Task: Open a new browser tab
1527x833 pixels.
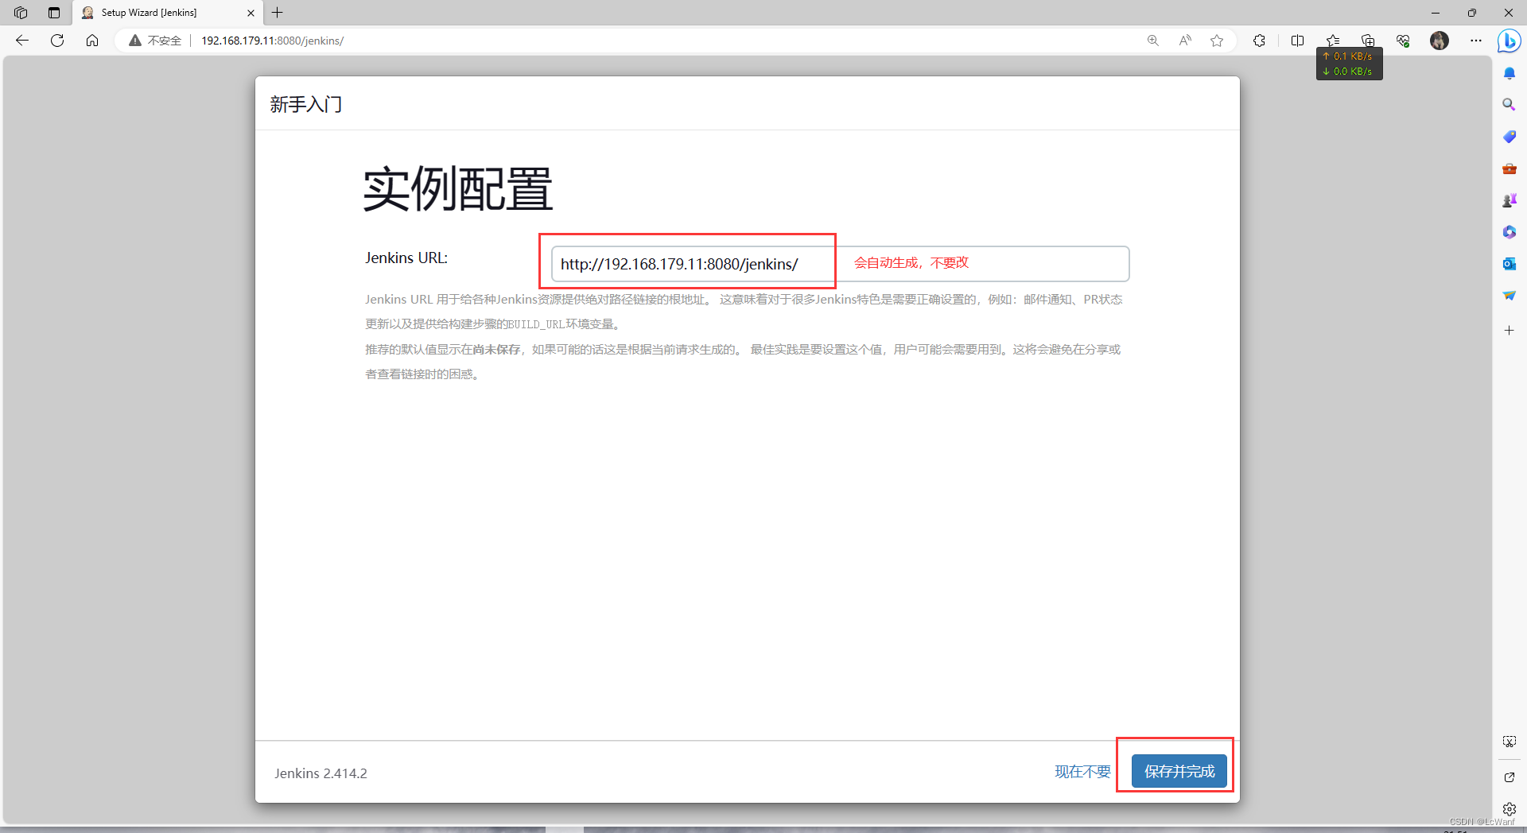Action: point(278,13)
